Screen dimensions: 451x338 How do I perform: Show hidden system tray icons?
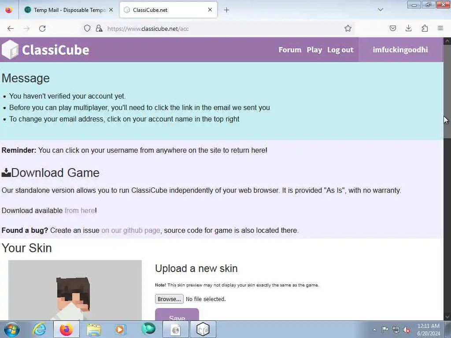[374, 330]
